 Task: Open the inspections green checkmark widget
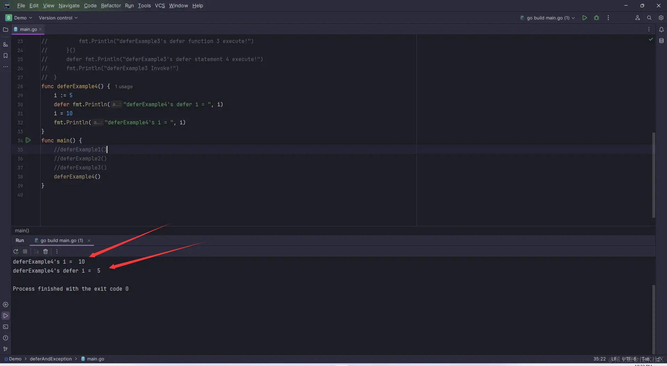point(651,40)
